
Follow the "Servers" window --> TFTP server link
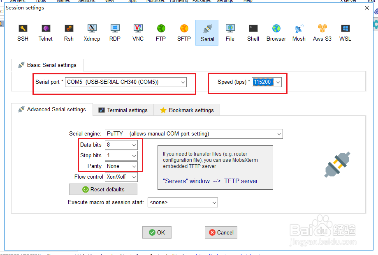tap(210, 181)
